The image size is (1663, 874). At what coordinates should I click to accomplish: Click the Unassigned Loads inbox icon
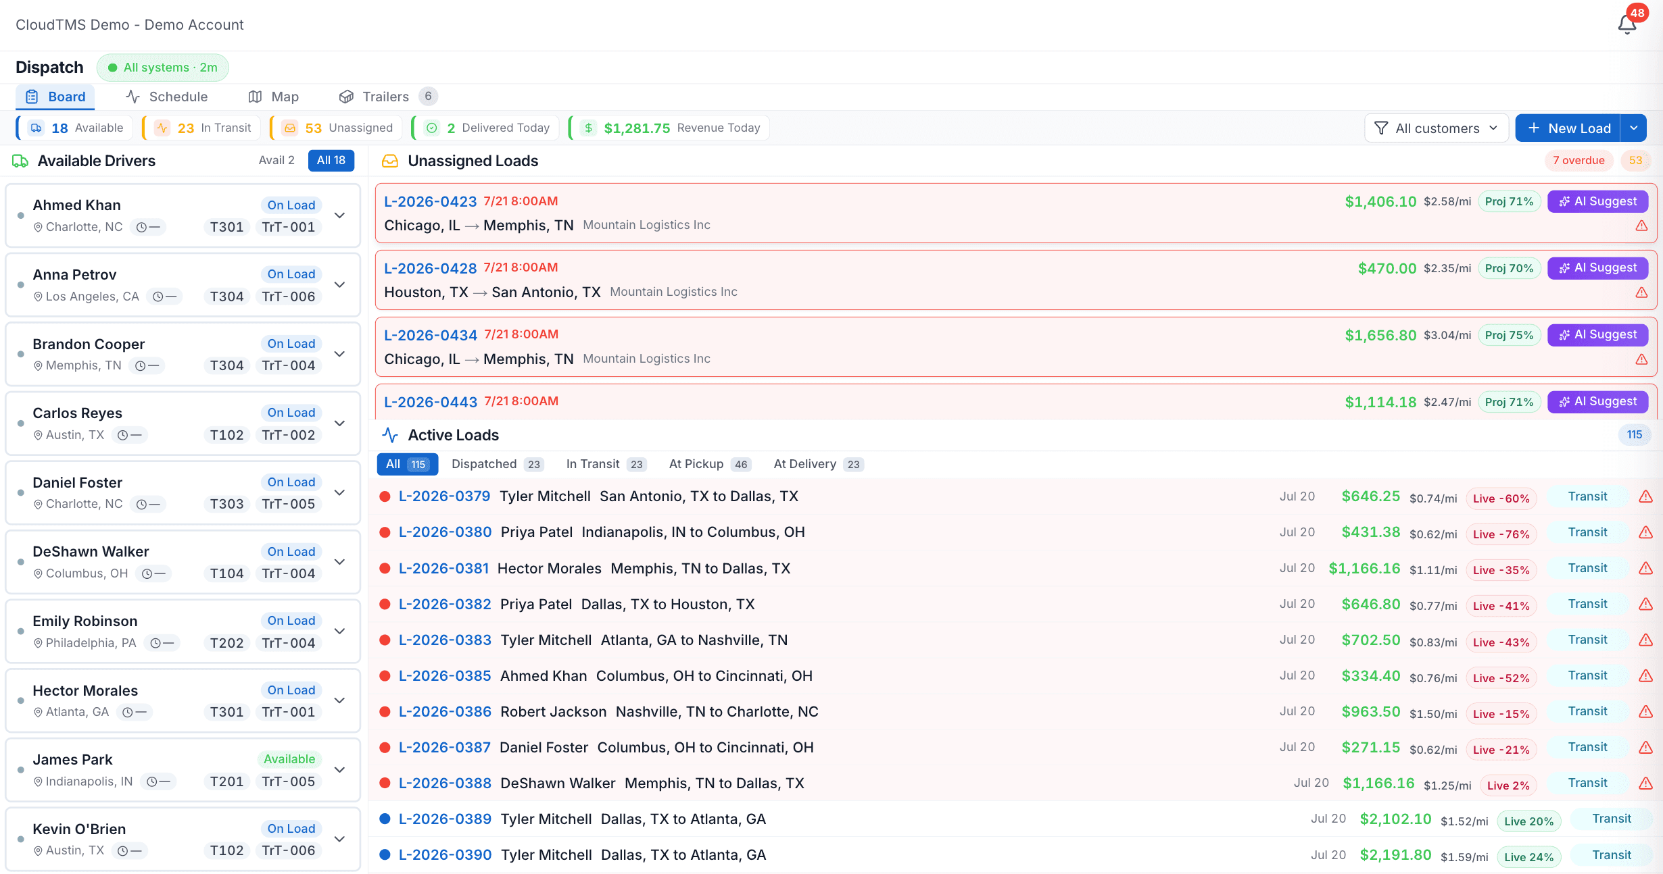[390, 161]
